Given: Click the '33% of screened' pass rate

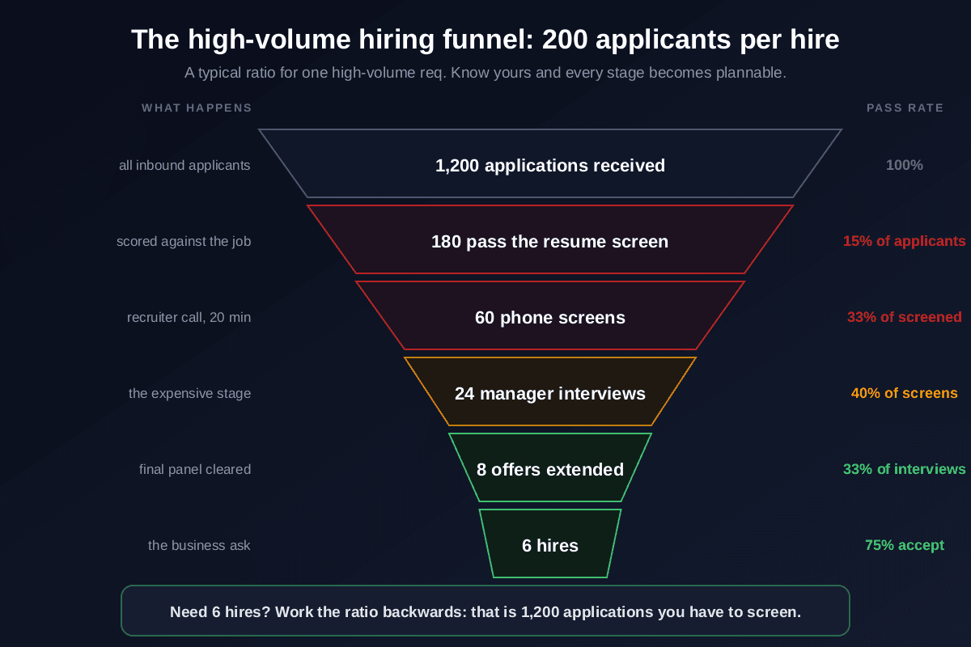Looking at the screenshot, I should click(x=905, y=317).
